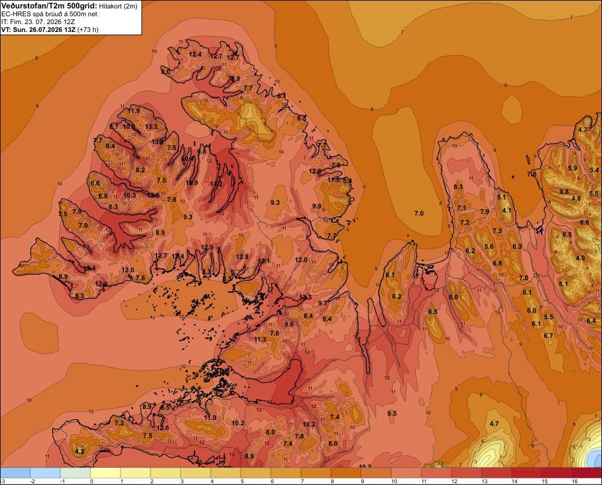Viewport: 602px width, 485px height.
Task: Click the 'VT: Sun. 26.07.2026 13Z' valid time
Action: coord(39,30)
